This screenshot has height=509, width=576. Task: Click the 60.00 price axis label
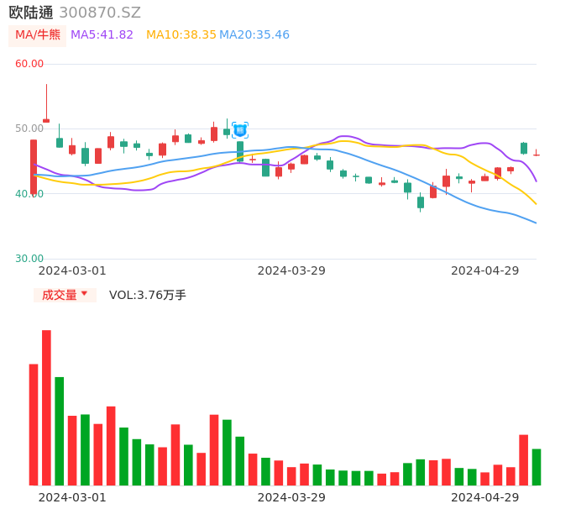tap(29, 64)
